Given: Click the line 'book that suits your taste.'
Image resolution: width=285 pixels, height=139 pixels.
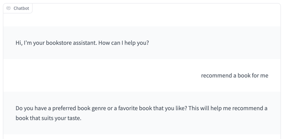Looking at the screenshot, I should (x=49, y=118).
